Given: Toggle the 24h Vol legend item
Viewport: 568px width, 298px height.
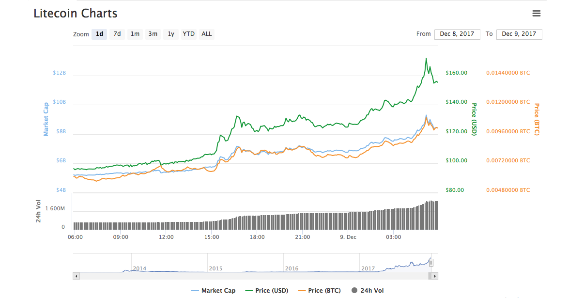Looking at the screenshot, I should (367, 291).
